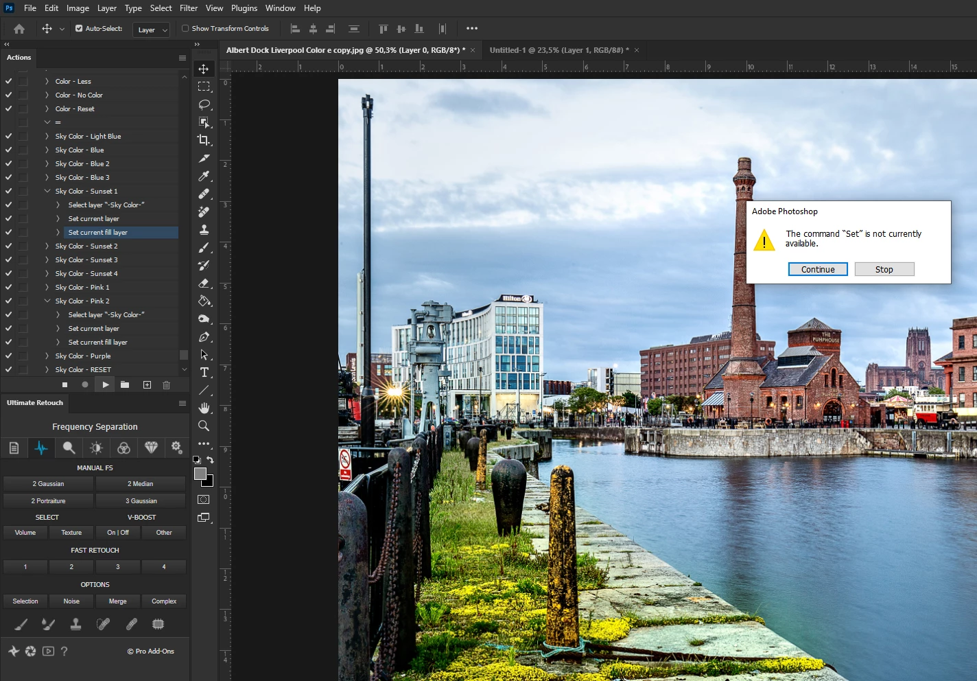Enable Show Transform Controls checkbox
977x681 pixels.
click(x=185, y=29)
